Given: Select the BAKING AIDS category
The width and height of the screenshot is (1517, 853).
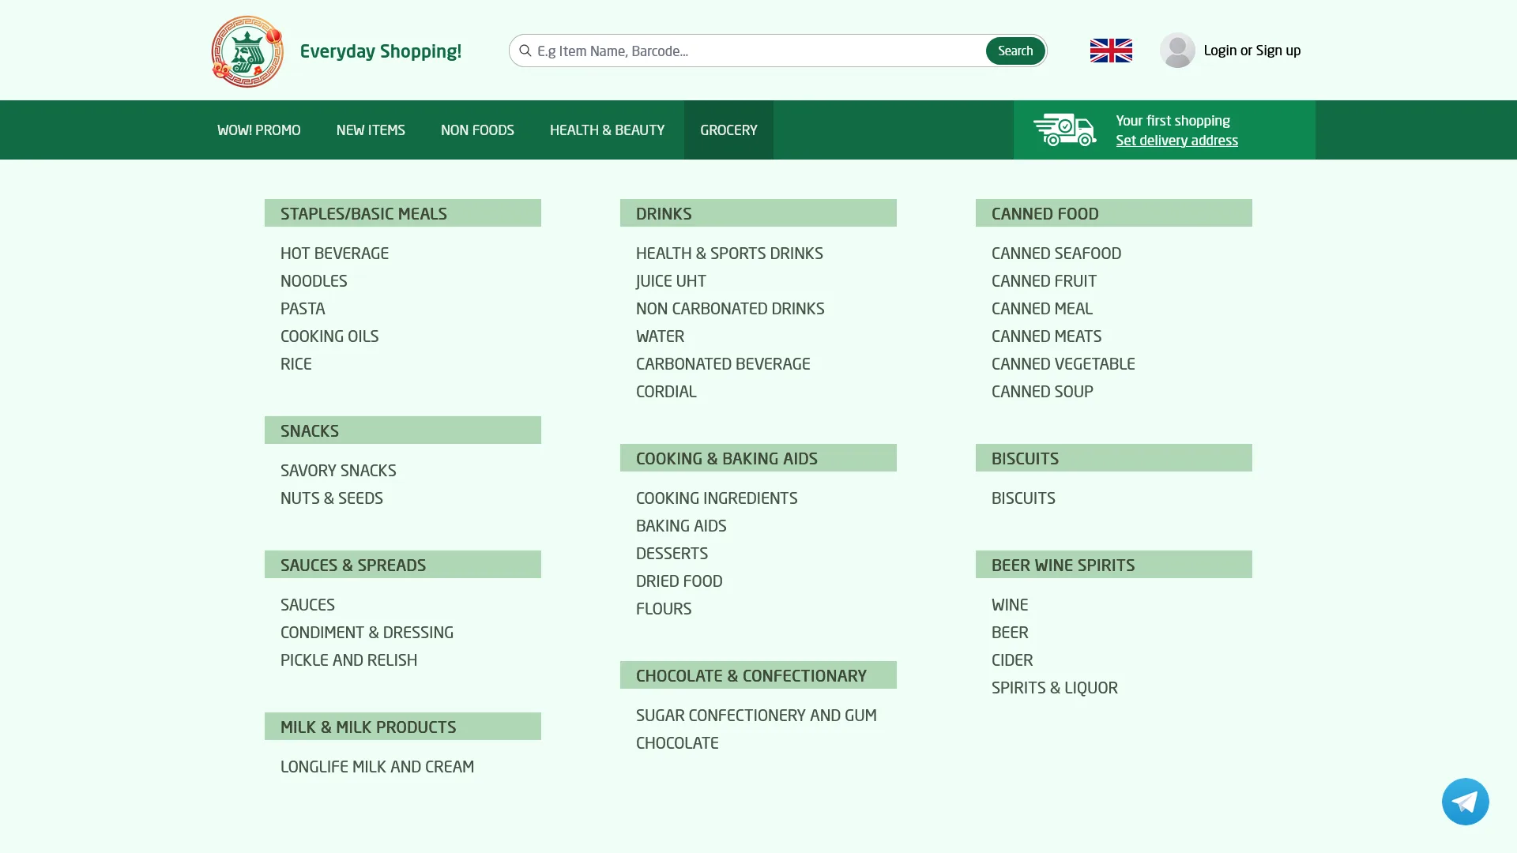Looking at the screenshot, I should (681, 525).
